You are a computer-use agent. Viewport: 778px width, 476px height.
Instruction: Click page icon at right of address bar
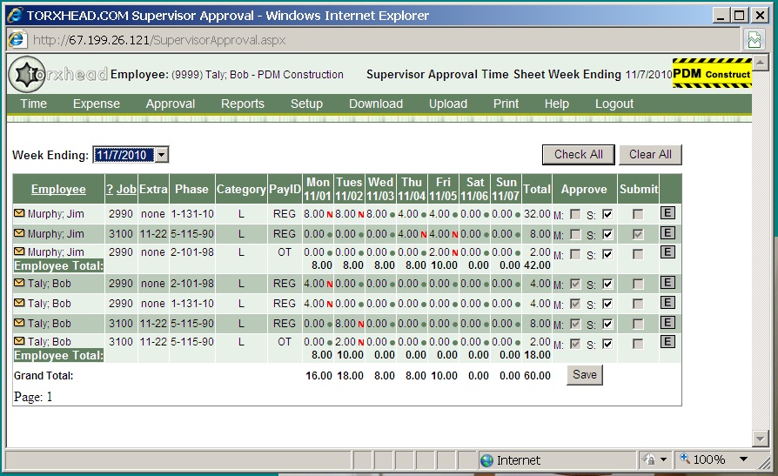point(754,40)
